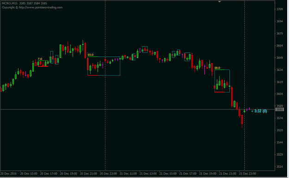
Task: Click the "20 Dec 21:00" time label
Action: tap(88, 173)
